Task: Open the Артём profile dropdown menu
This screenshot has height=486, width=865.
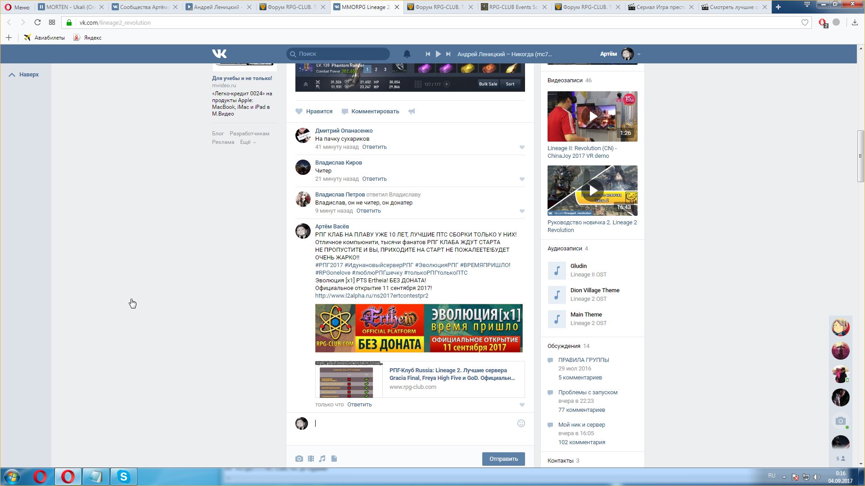Action: pyautogui.click(x=620, y=54)
